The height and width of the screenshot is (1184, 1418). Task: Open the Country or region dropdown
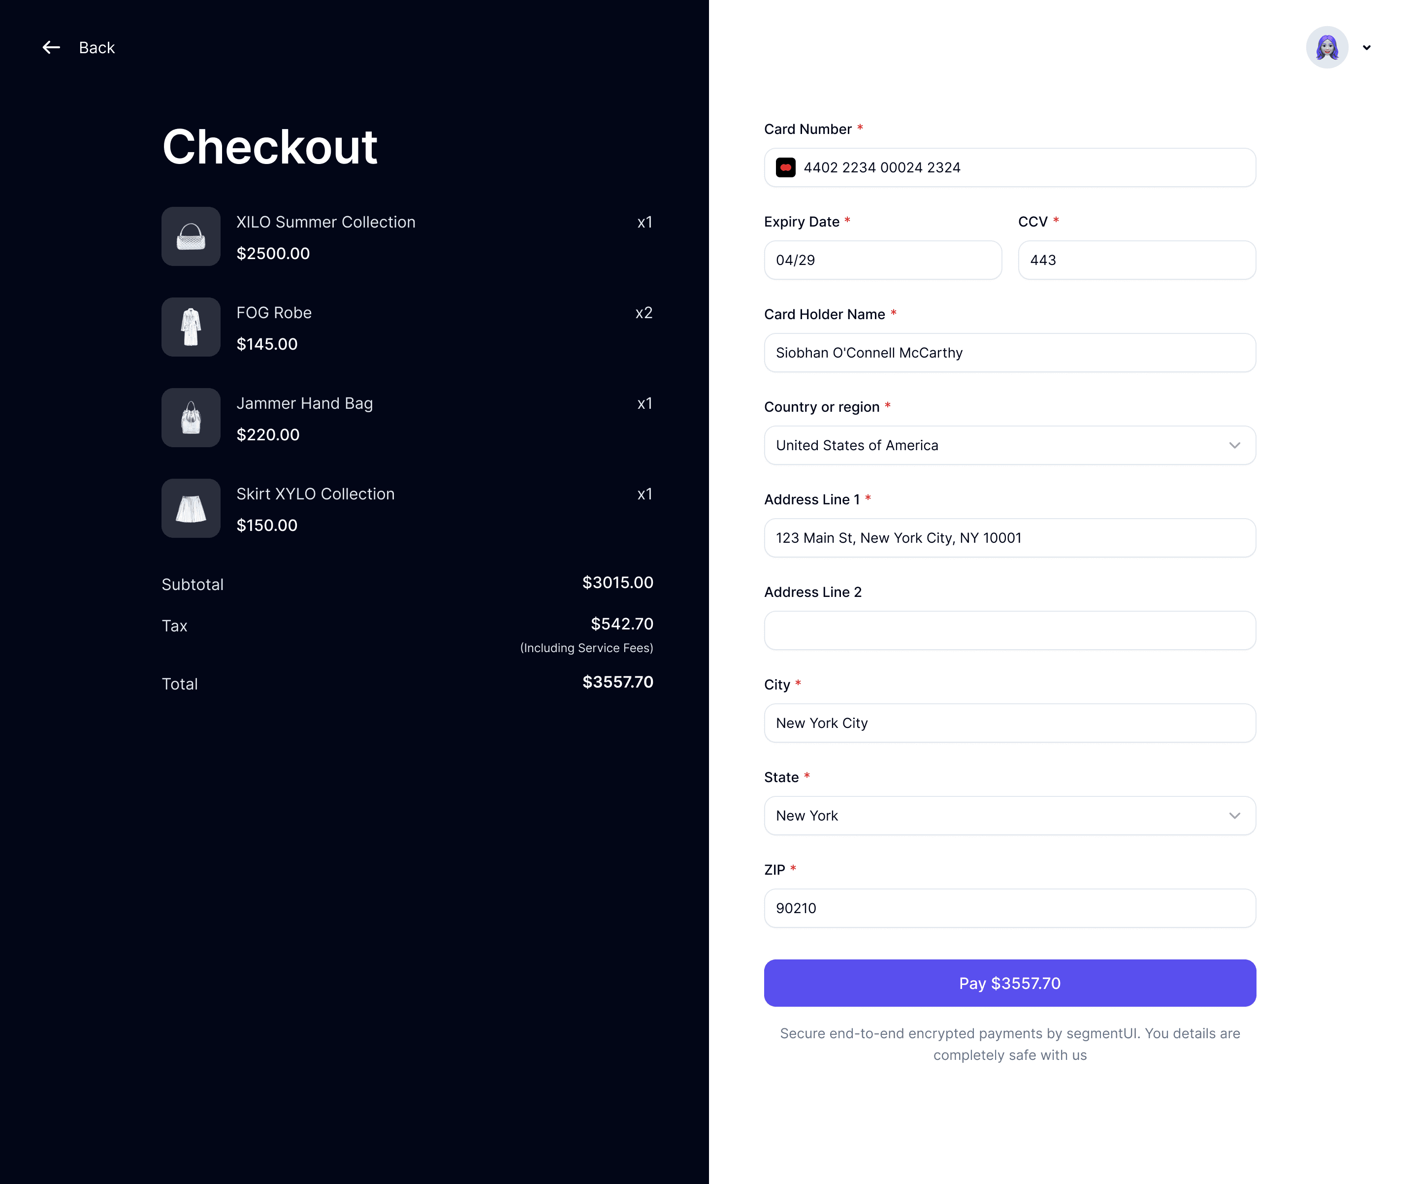[x=1009, y=445]
